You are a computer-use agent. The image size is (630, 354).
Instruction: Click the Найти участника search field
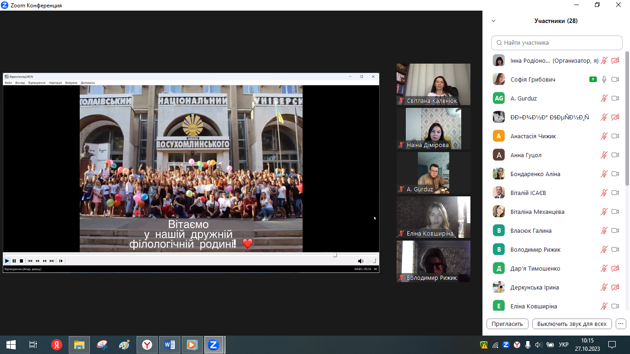pyautogui.click(x=557, y=42)
